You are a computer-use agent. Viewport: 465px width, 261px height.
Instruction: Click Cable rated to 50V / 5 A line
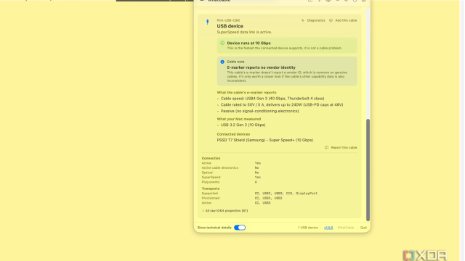(x=282, y=104)
